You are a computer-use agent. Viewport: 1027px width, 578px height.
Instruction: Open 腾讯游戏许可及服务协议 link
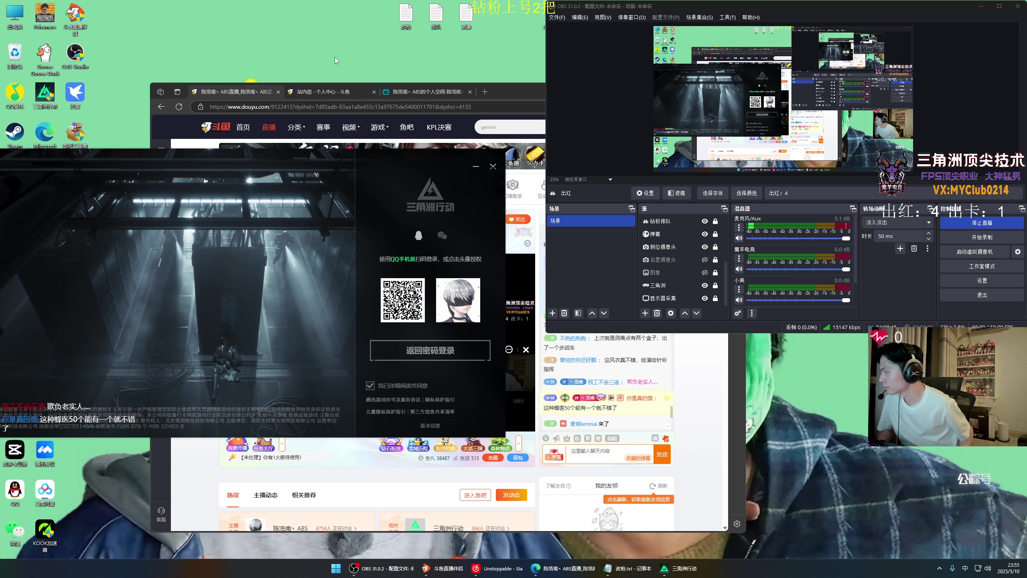pos(393,400)
